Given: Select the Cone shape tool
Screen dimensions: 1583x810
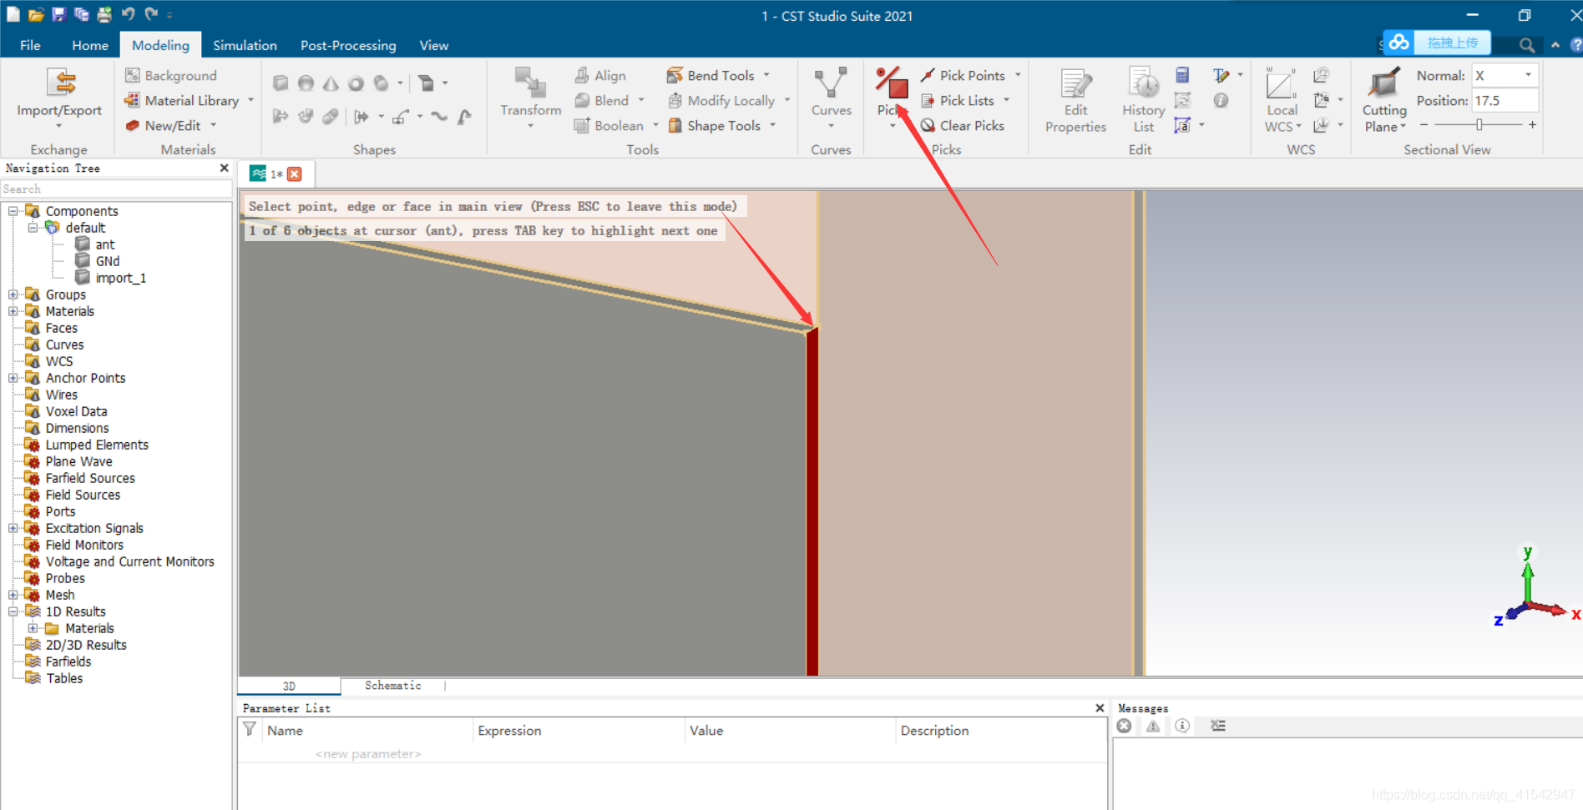Looking at the screenshot, I should 331,83.
